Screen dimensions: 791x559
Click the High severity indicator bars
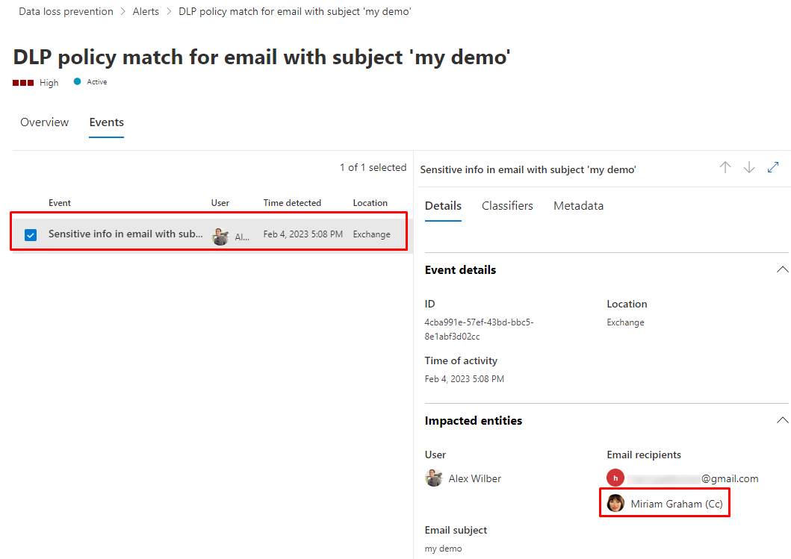pyautogui.click(x=23, y=82)
